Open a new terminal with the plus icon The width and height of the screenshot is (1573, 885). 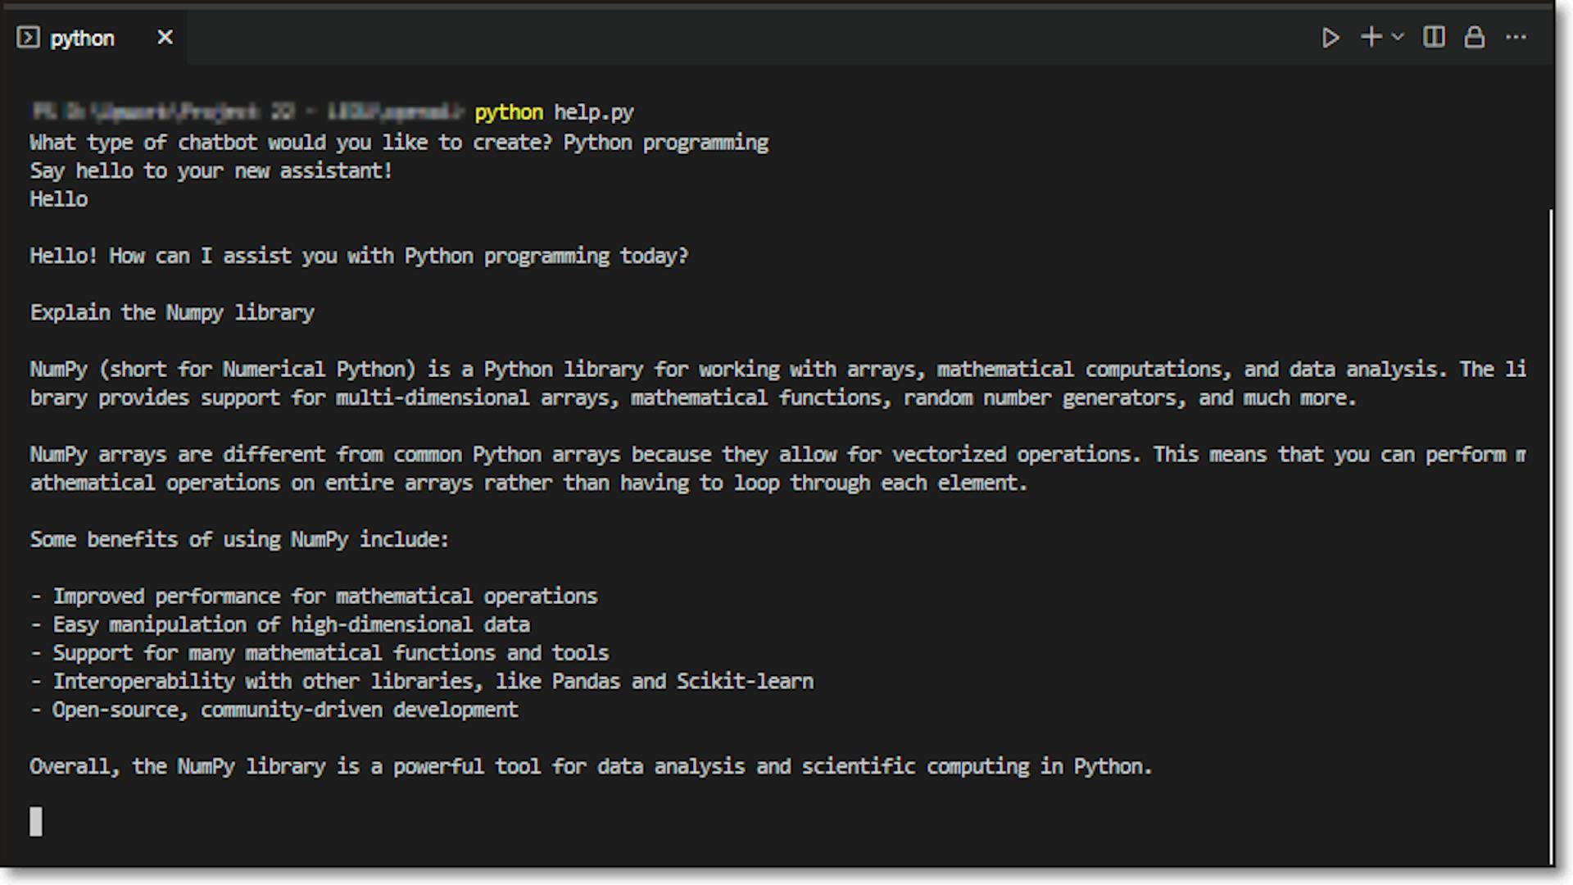pyautogui.click(x=1370, y=37)
